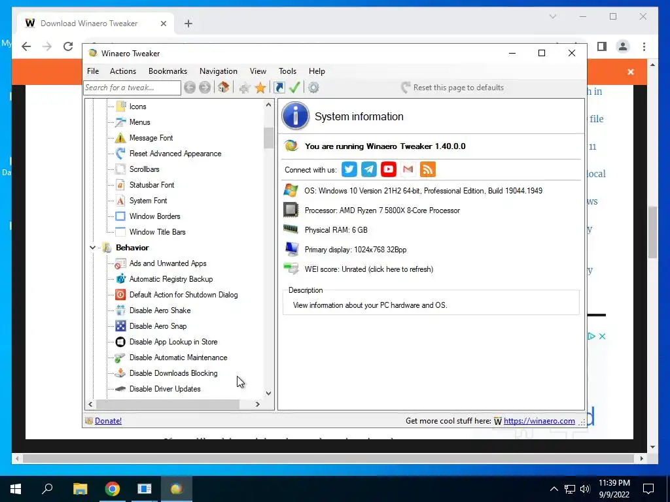
Task: Select the Window Title Bars tree item
Action: 157,232
